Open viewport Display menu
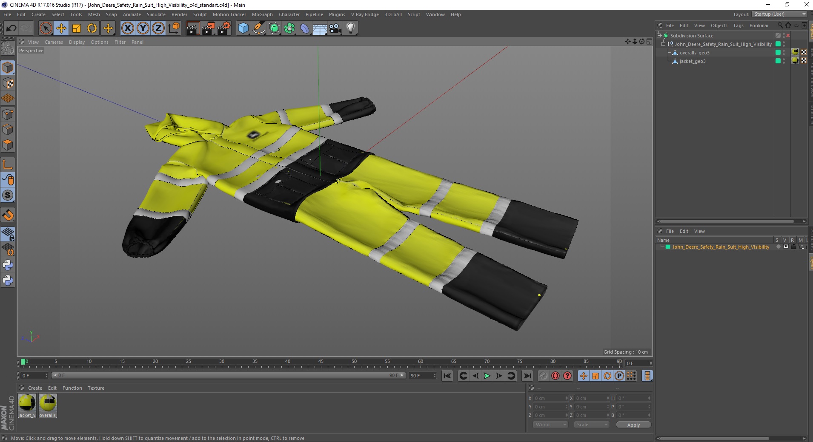This screenshot has width=813, height=442. coord(77,42)
